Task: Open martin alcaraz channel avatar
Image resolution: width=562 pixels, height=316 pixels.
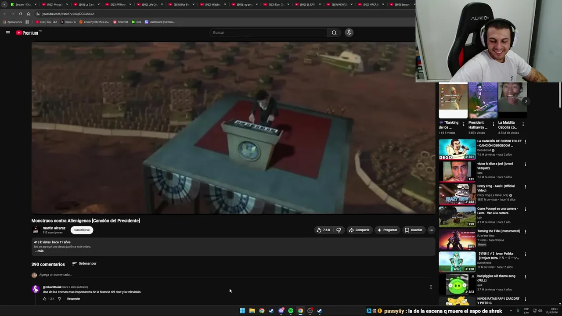Action: pyautogui.click(x=36, y=230)
